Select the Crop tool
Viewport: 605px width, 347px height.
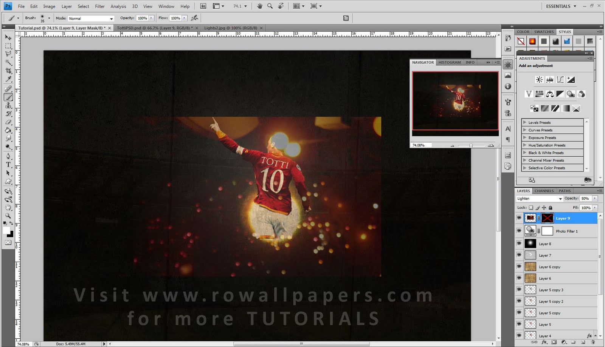8,71
